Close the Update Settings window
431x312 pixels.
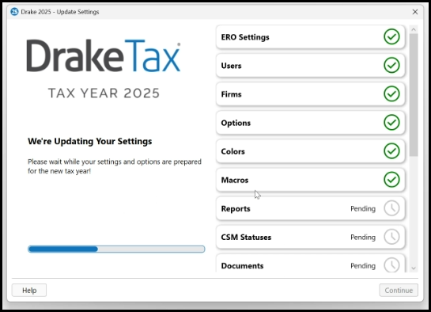(415, 12)
